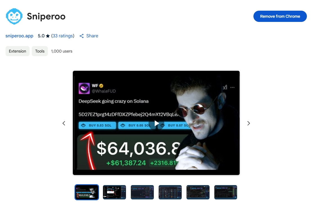Image resolution: width=317 pixels, height=207 pixels.
Task: Click the Sniperoo monkey logo icon
Action: pyautogui.click(x=14, y=16)
